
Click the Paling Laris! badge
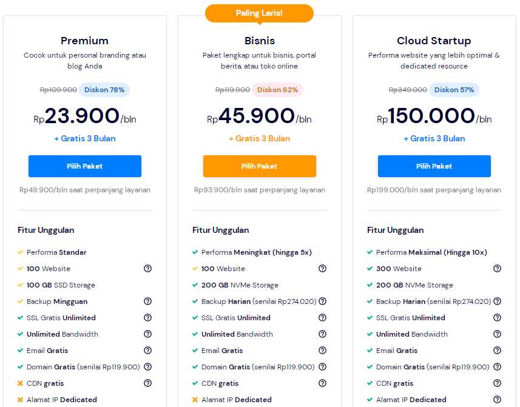coord(260,13)
